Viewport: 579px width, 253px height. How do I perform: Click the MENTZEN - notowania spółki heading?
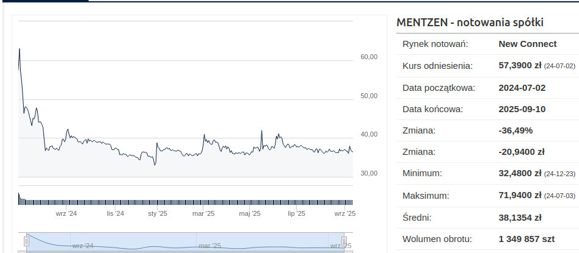point(470,23)
